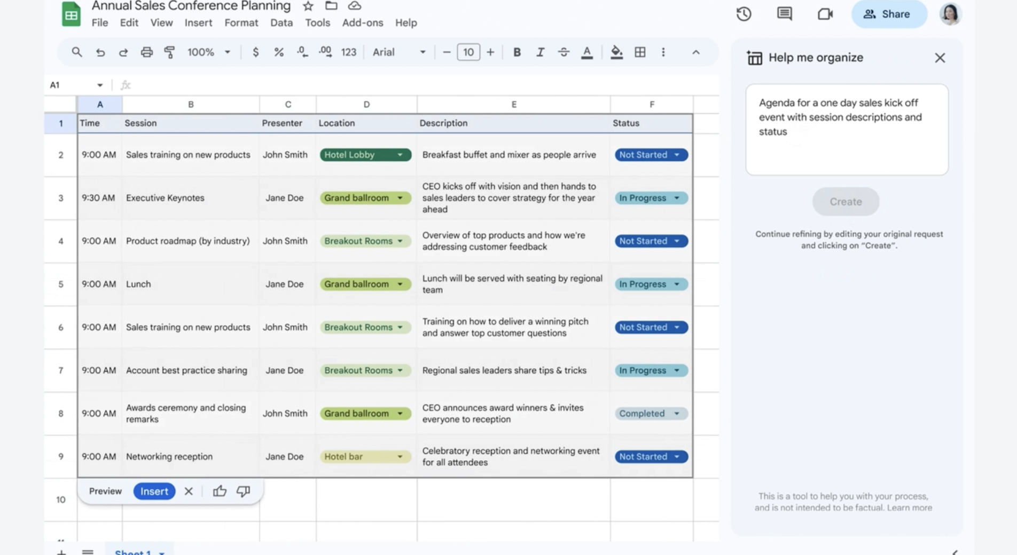1017x555 pixels.
Task: Select column E header
Action: [x=514, y=105]
